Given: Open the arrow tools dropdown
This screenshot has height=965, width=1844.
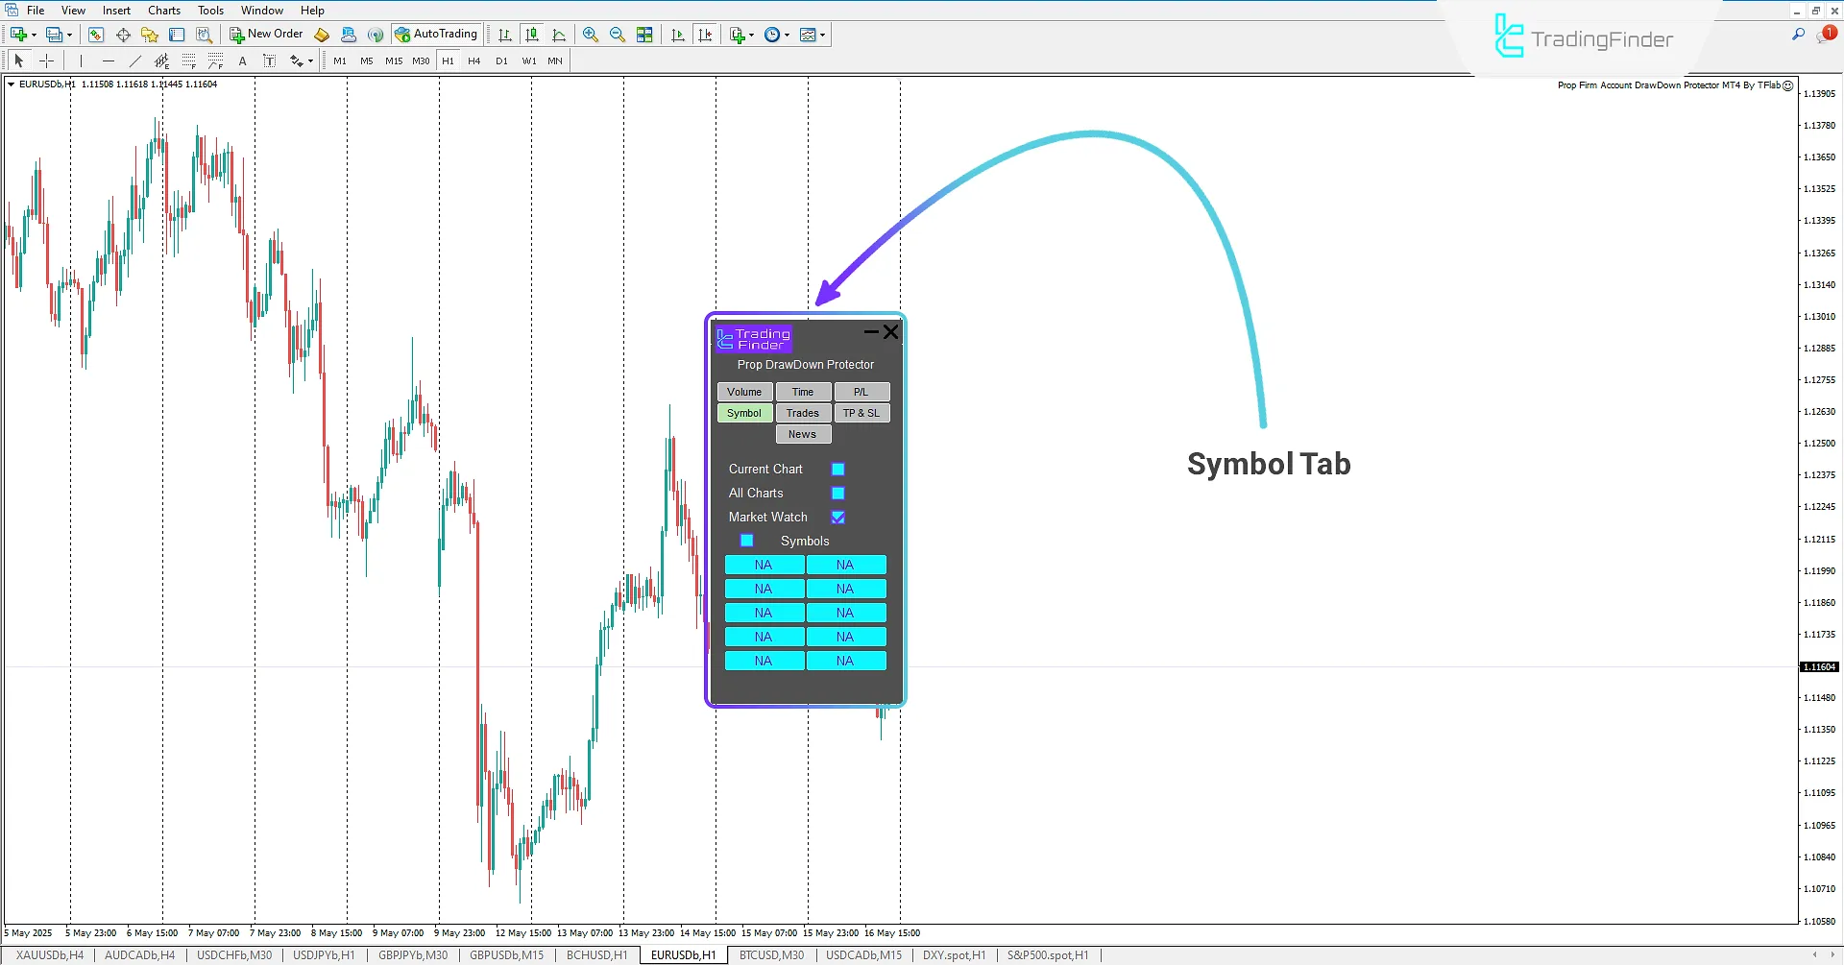Looking at the screenshot, I should (x=309, y=60).
